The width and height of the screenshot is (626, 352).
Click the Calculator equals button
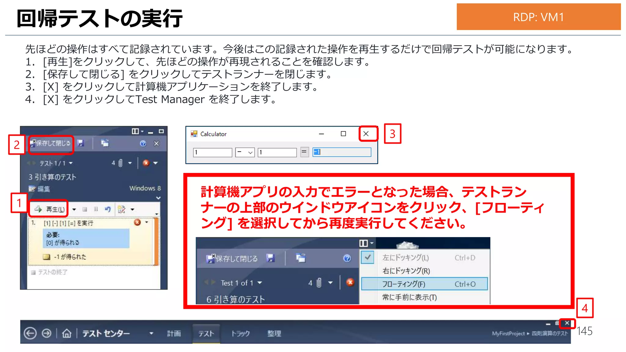point(304,152)
